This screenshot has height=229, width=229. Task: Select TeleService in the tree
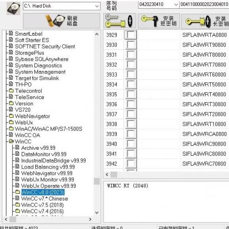tap(29, 97)
